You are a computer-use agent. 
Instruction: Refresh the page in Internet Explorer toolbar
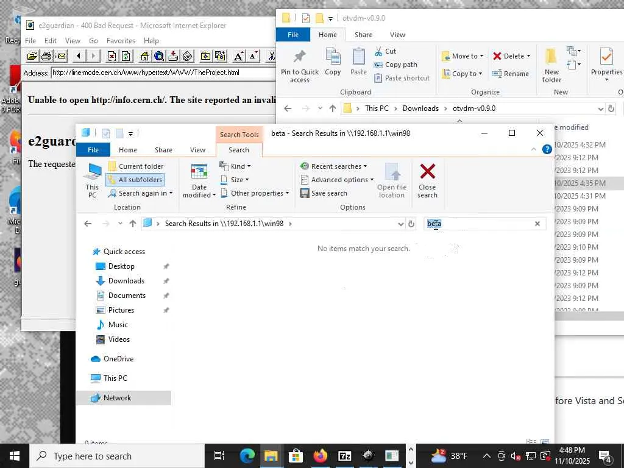pos(126,56)
